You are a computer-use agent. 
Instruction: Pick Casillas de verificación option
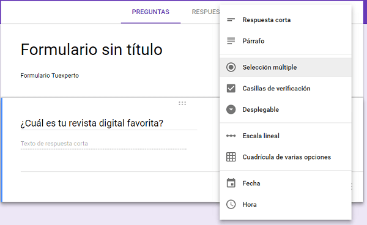[286, 89]
